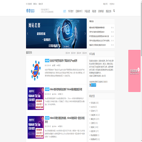Open the SEO技术 navigation menu item
This screenshot has width=142, height=142.
coord(71,11)
